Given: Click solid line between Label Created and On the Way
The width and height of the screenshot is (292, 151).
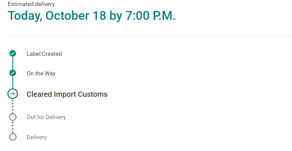Looking at the screenshot, I should coord(13,63).
